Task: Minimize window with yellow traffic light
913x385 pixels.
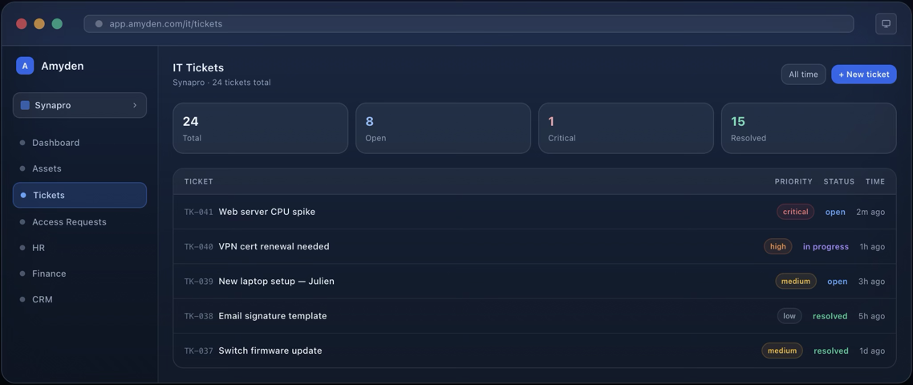Action: (39, 24)
